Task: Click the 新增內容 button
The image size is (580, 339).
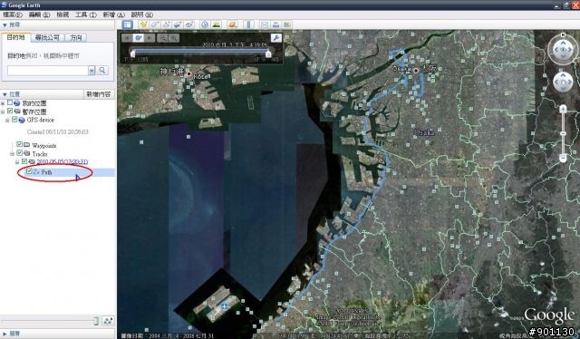Action: [99, 94]
